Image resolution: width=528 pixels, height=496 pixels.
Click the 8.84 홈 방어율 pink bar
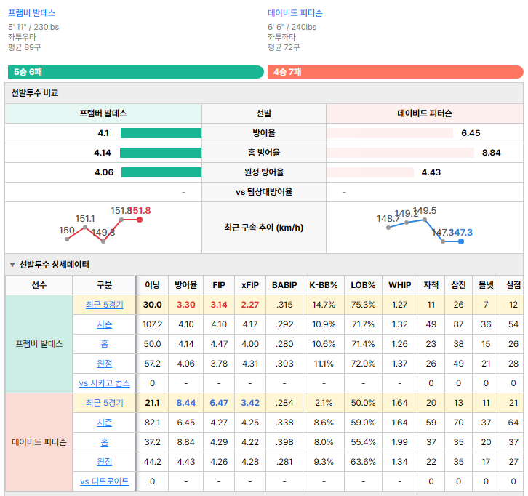pyautogui.click(x=400, y=153)
